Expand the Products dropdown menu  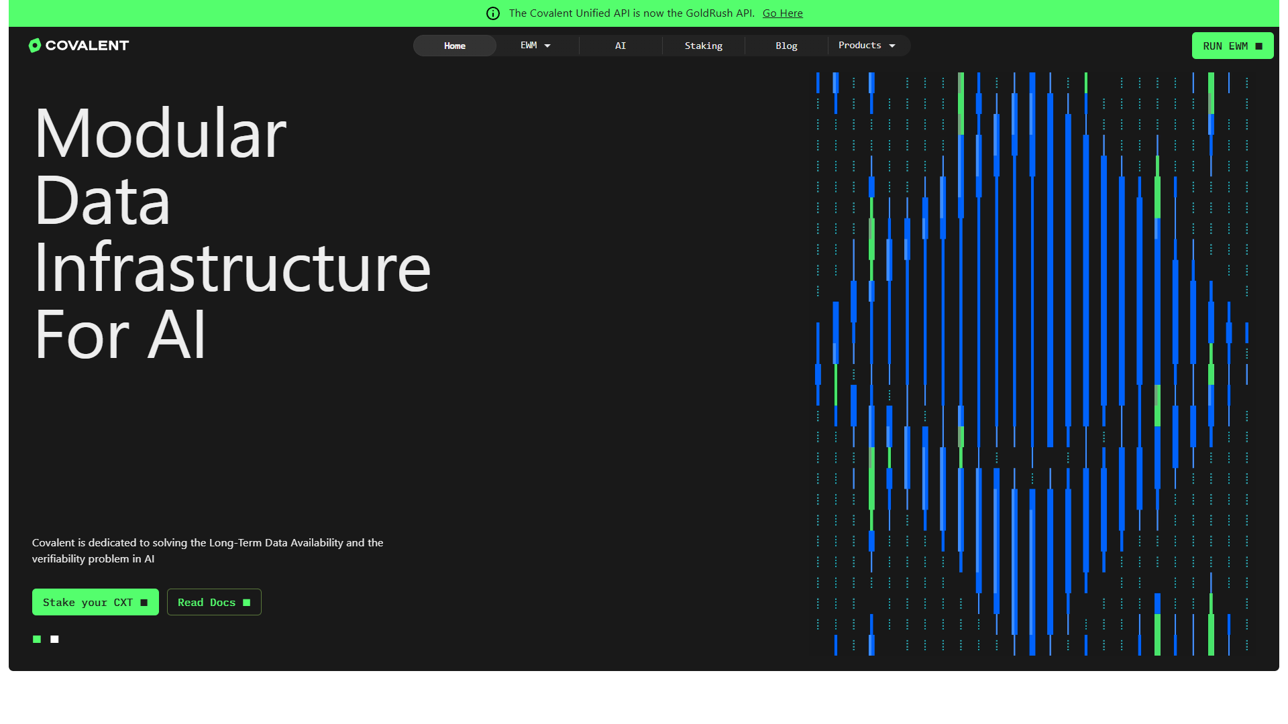pyautogui.click(x=867, y=46)
